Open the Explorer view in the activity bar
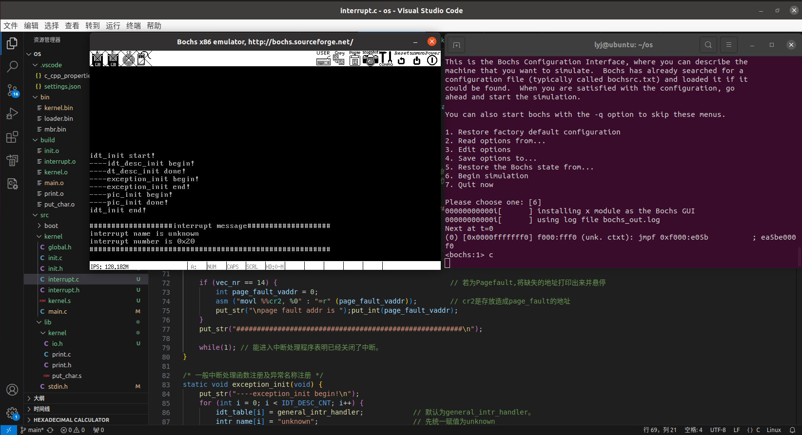802x435 pixels. click(x=12, y=43)
